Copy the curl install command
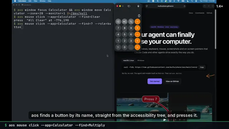Screen dimensions: 229x129 pyautogui.click(x=202, y=67)
